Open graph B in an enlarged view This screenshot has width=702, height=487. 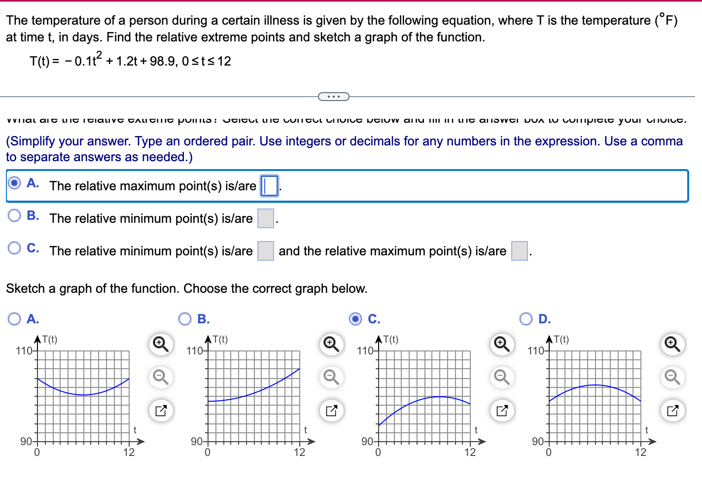(x=331, y=410)
